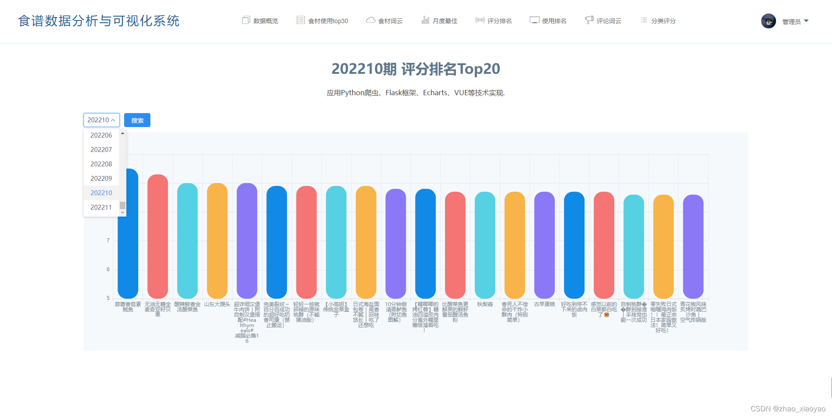Choose 202207 from the period list

pos(101,150)
